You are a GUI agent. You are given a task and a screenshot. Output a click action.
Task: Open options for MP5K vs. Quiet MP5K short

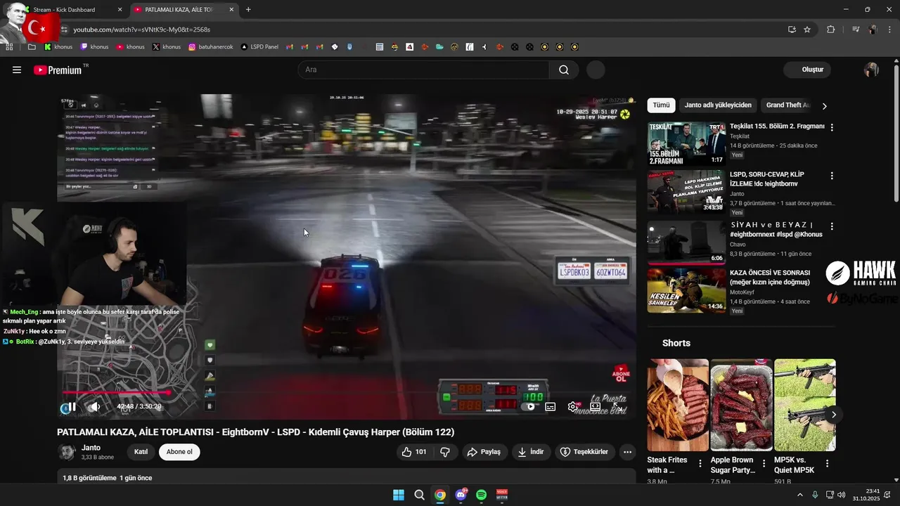coord(827,464)
